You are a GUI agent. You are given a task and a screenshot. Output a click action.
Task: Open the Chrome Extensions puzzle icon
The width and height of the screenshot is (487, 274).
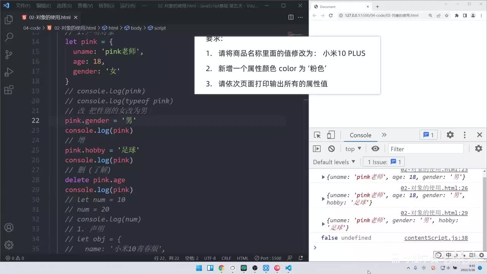tap(457, 16)
